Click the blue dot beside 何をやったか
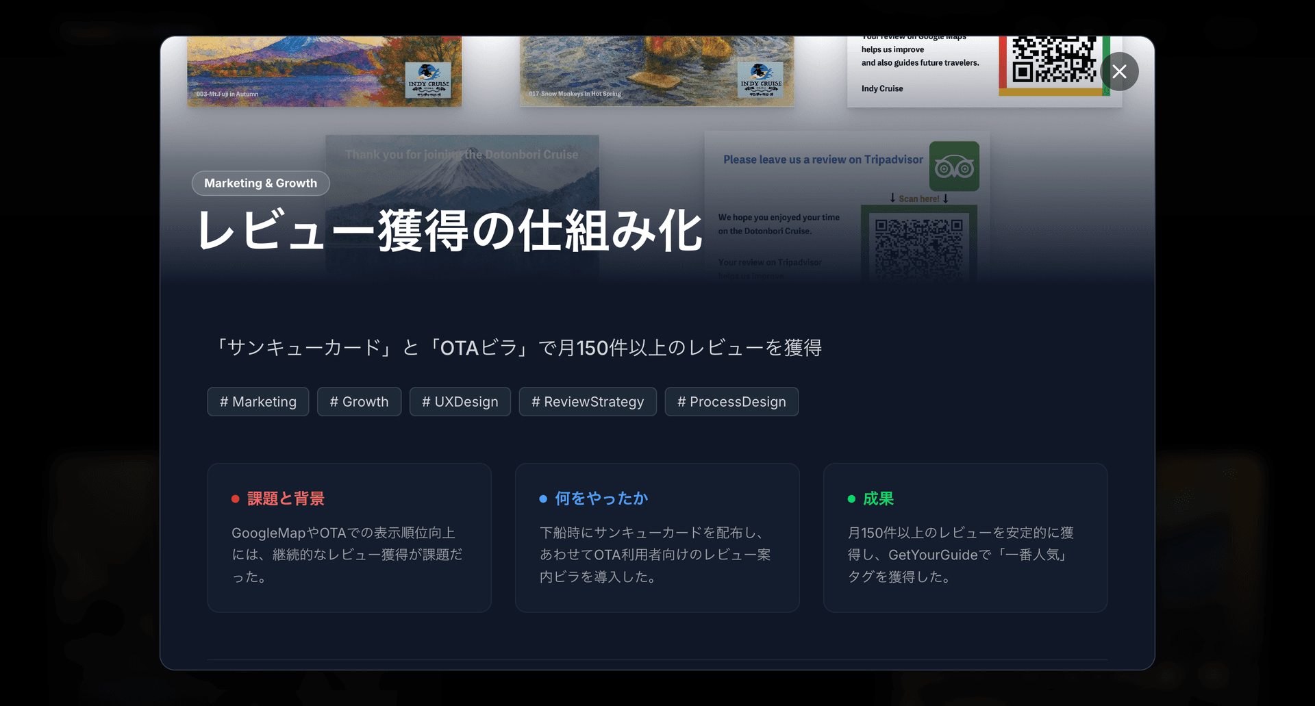This screenshot has height=706, width=1315. [543, 499]
